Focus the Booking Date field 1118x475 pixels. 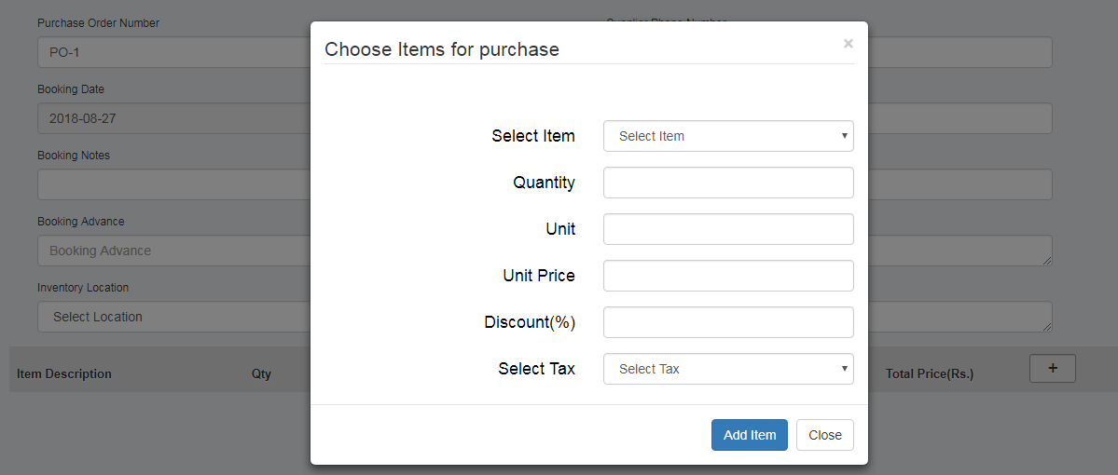click(x=173, y=118)
